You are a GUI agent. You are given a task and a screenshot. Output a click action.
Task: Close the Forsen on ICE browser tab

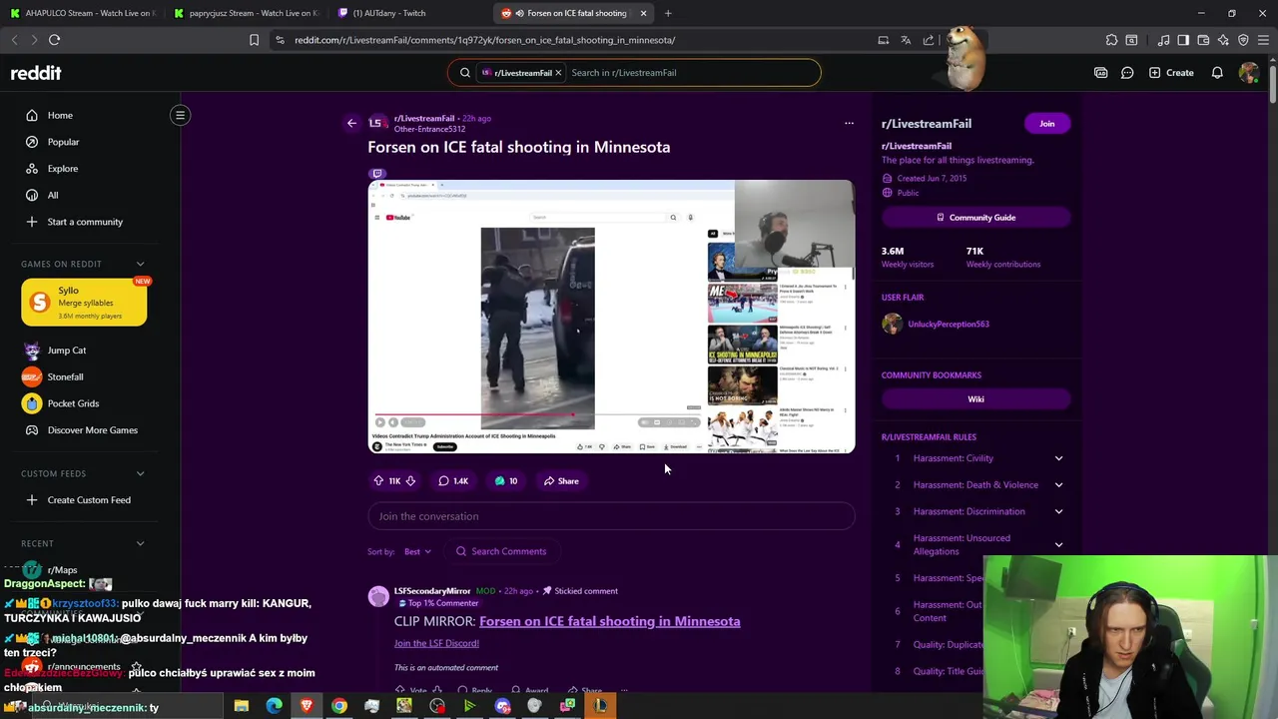coord(643,13)
